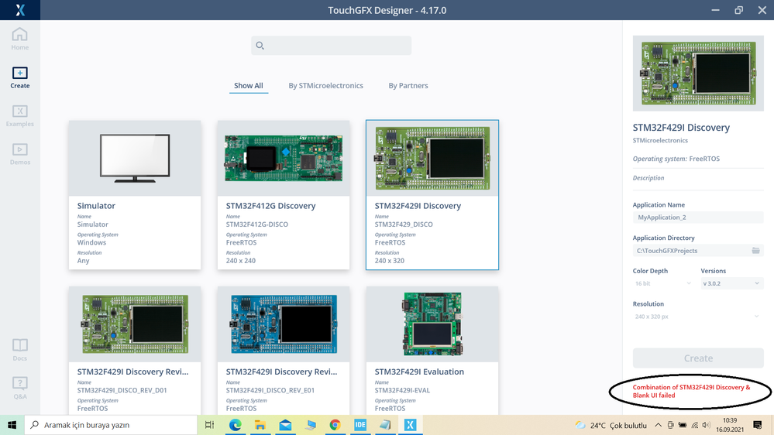
Task: Open File Explorer from the taskbar
Action: pyautogui.click(x=260, y=425)
